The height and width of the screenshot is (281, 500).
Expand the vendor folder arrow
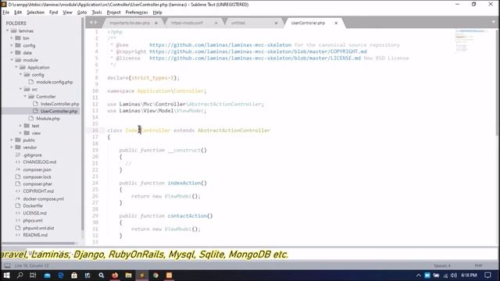[12, 148]
